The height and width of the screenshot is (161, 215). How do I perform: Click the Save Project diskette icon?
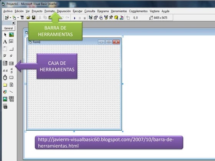34,18
